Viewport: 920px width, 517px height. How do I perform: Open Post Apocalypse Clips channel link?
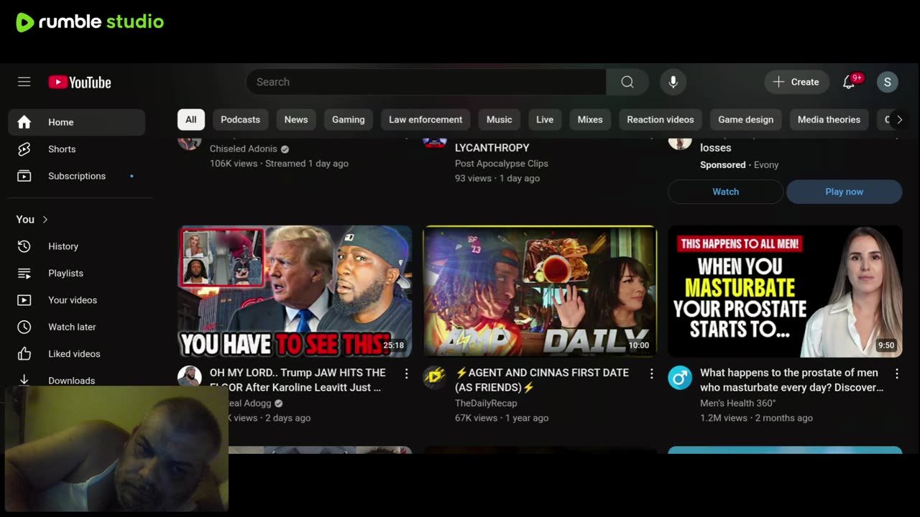point(502,164)
